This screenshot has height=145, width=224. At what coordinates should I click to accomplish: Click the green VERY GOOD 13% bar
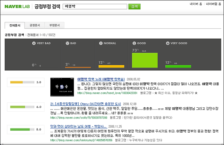178,66
